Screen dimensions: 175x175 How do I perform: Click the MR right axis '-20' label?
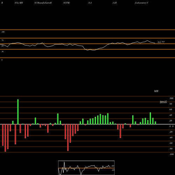point(171,132)
